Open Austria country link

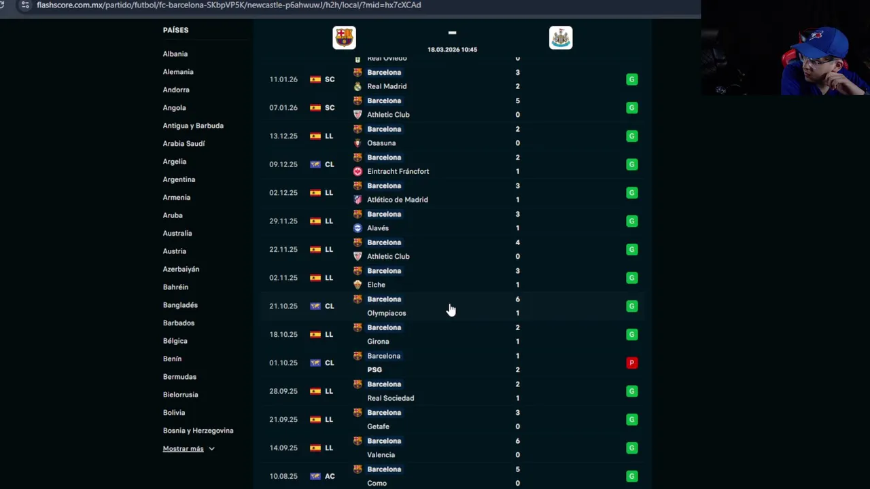tap(175, 251)
